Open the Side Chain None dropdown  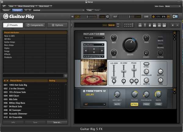point(173,6)
